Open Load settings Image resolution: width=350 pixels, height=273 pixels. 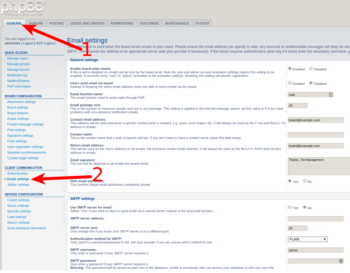tap(17, 217)
